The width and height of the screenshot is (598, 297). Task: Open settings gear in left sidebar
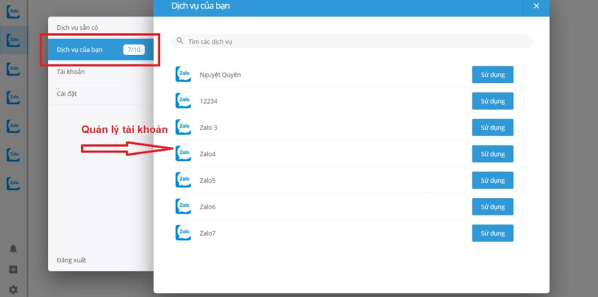(13, 290)
